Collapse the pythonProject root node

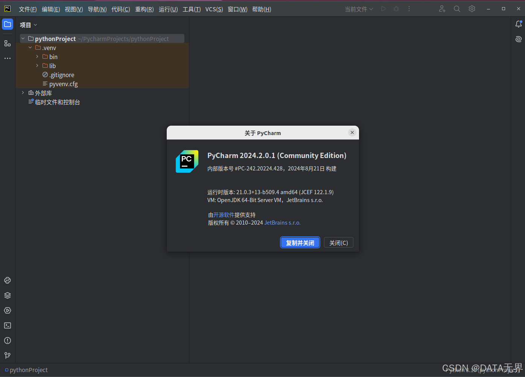(23, 38)
